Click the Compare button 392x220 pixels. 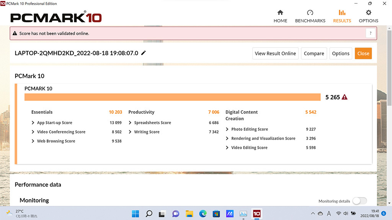coord(314,53)
